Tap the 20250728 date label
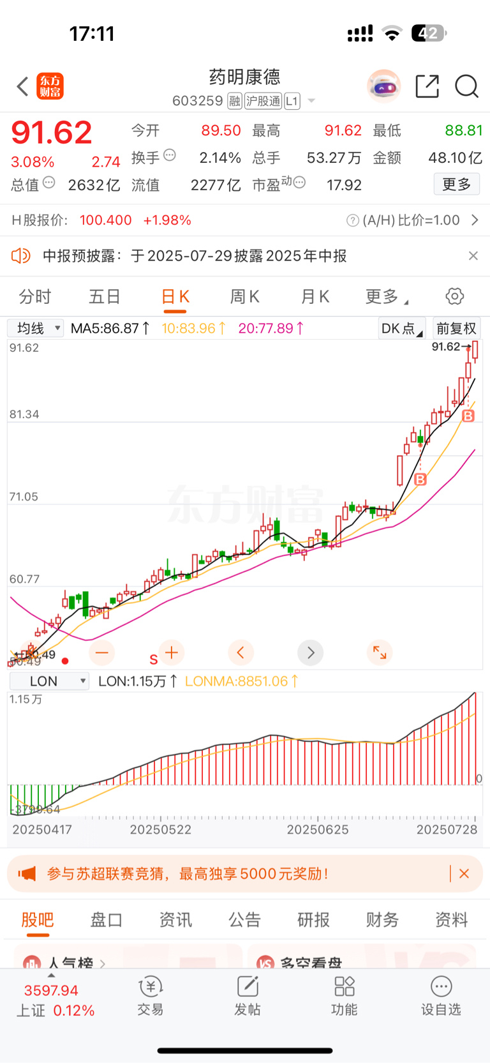Image resolution: width=490 pixels, height=1063 pixels. point(447,829)
